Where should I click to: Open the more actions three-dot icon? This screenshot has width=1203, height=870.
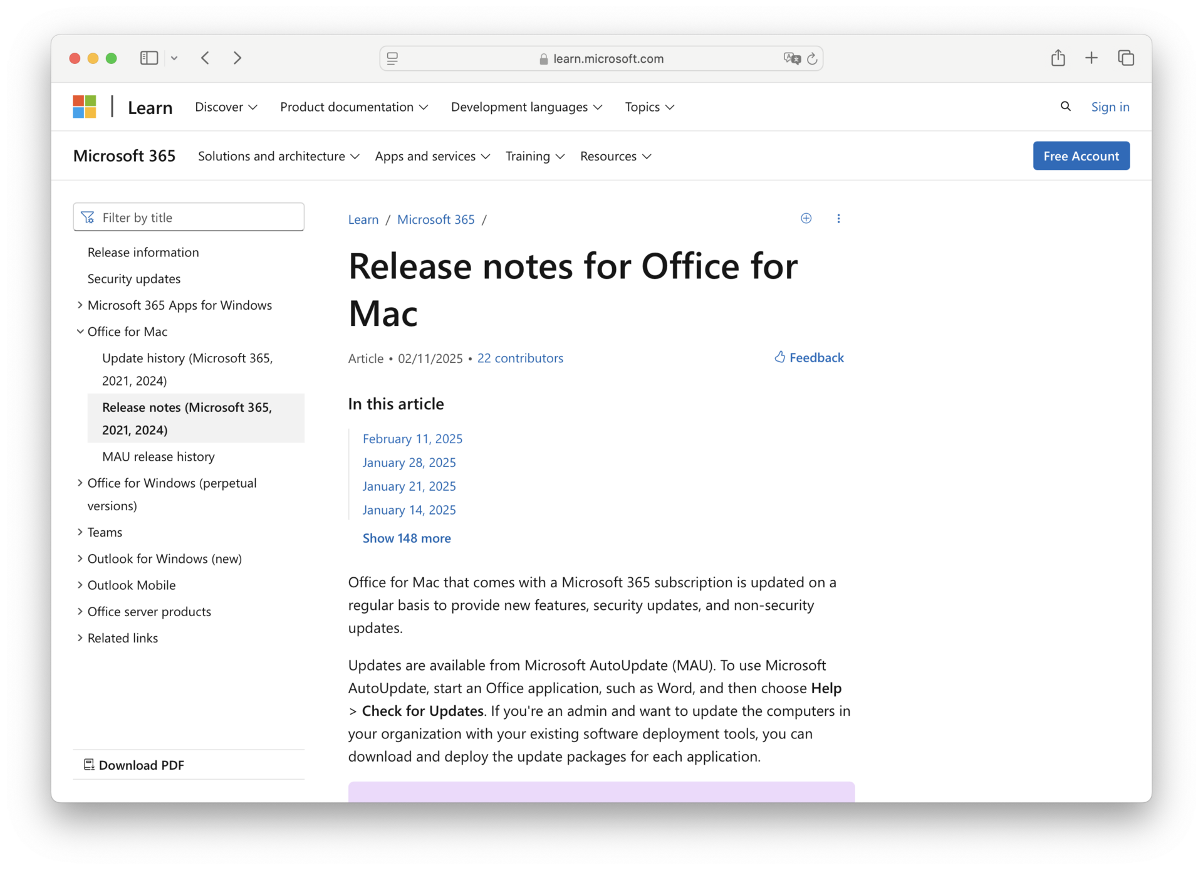pos(838,218)
